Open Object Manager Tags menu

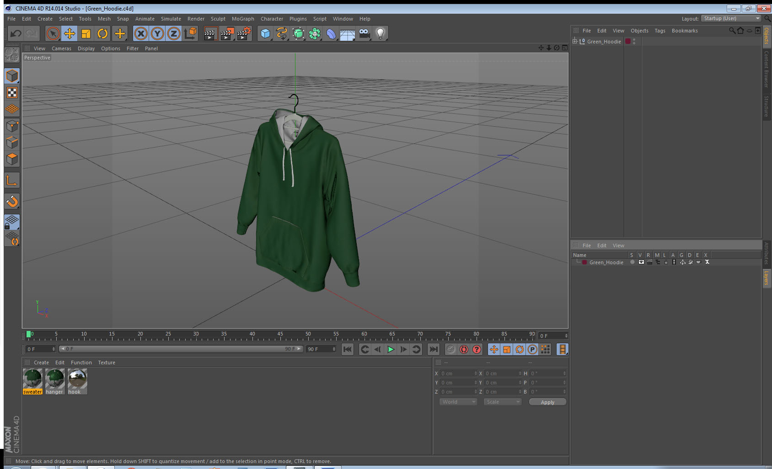(x=659, y=31)
